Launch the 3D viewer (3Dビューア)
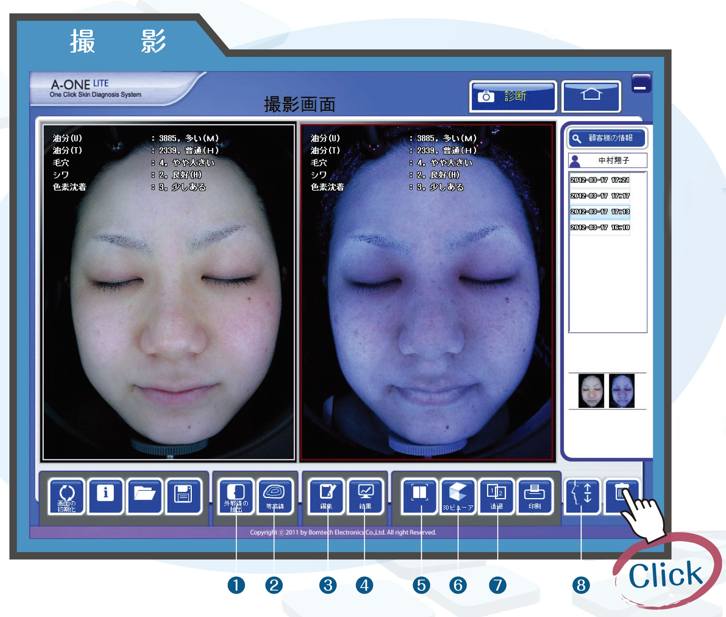The width and height of the screenshot is (726, 617). tap(458, 496)
